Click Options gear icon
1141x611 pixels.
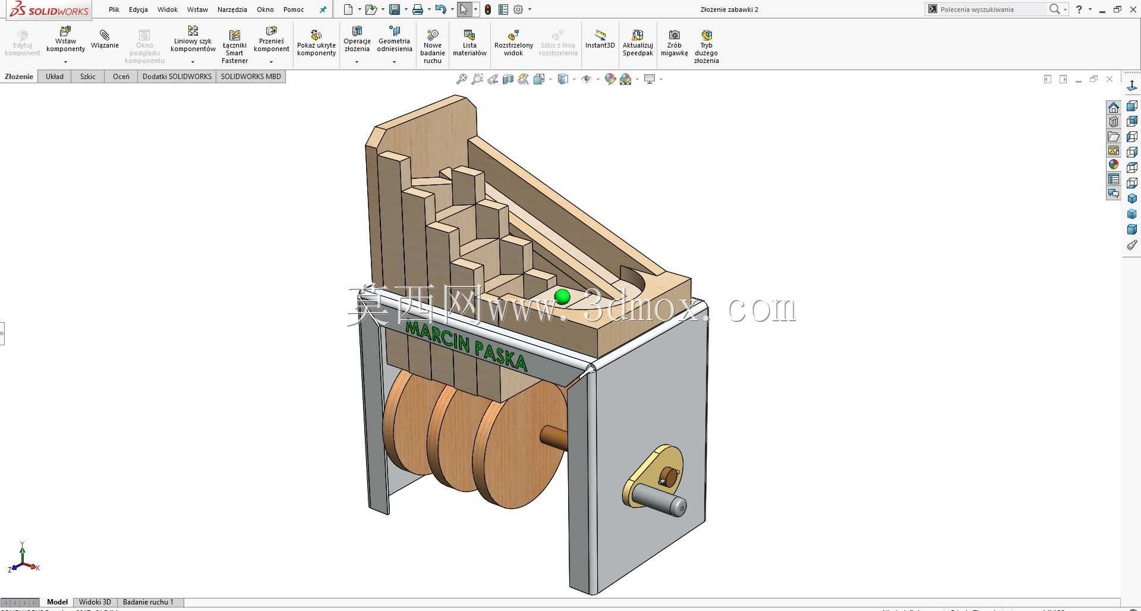518,10
